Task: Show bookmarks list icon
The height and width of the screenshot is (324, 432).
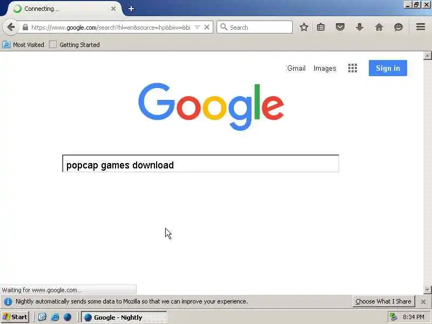Action: pos(321,27)
